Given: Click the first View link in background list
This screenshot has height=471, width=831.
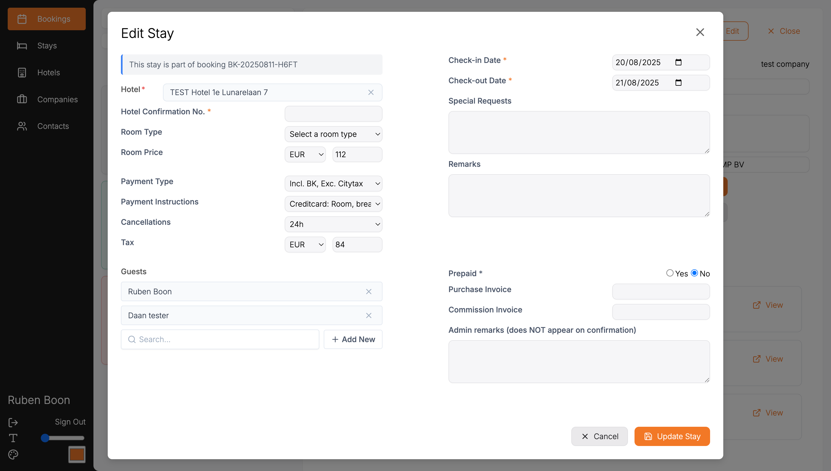Looking at the screenshot, I should pos(768,305).
